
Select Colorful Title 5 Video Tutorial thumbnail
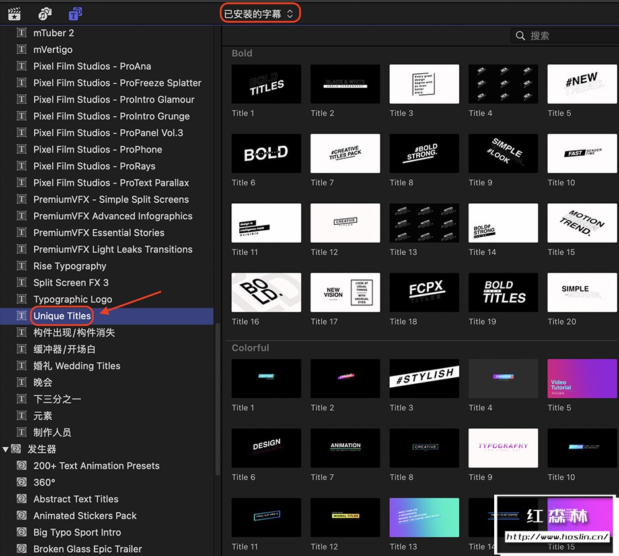(x=582, y=379)
